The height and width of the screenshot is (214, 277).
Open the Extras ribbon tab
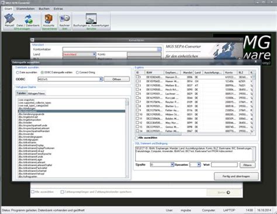58,9
